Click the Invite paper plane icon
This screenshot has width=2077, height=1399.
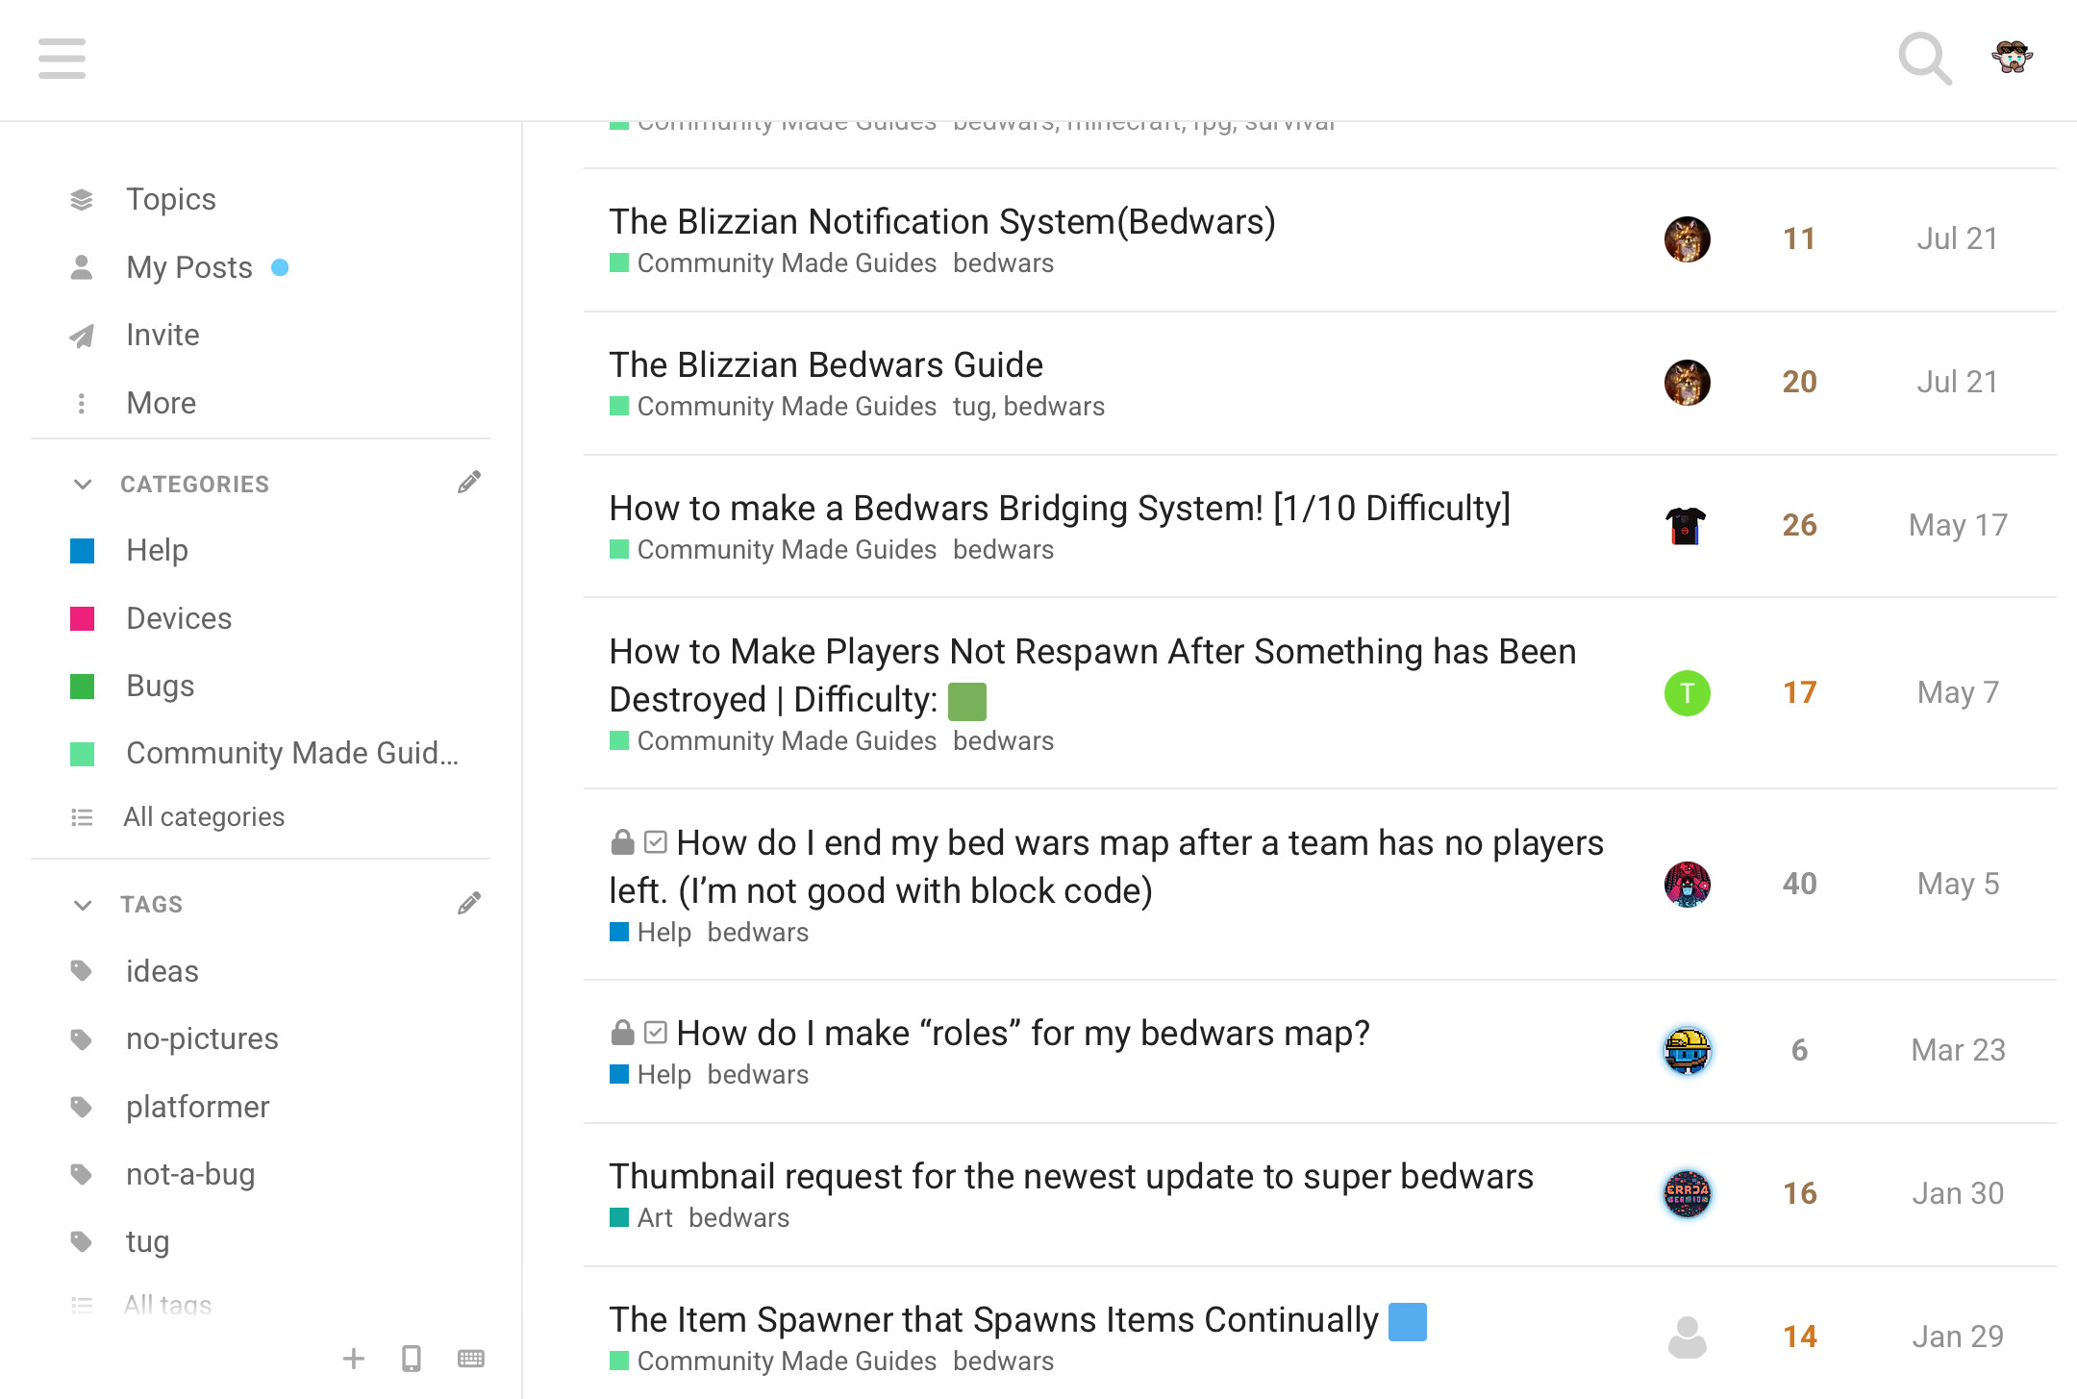[x=82, y=336]
